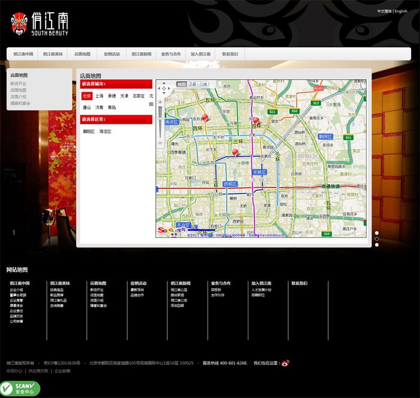Click the map zoom slider track
Image resolution: width=420 pixels, height=398 pixels.
pyautogui.click(x=159, y=126)
